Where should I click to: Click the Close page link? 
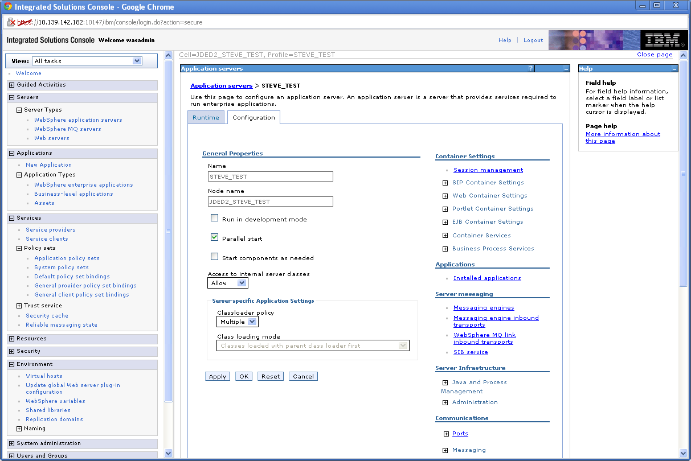(655, 55)
